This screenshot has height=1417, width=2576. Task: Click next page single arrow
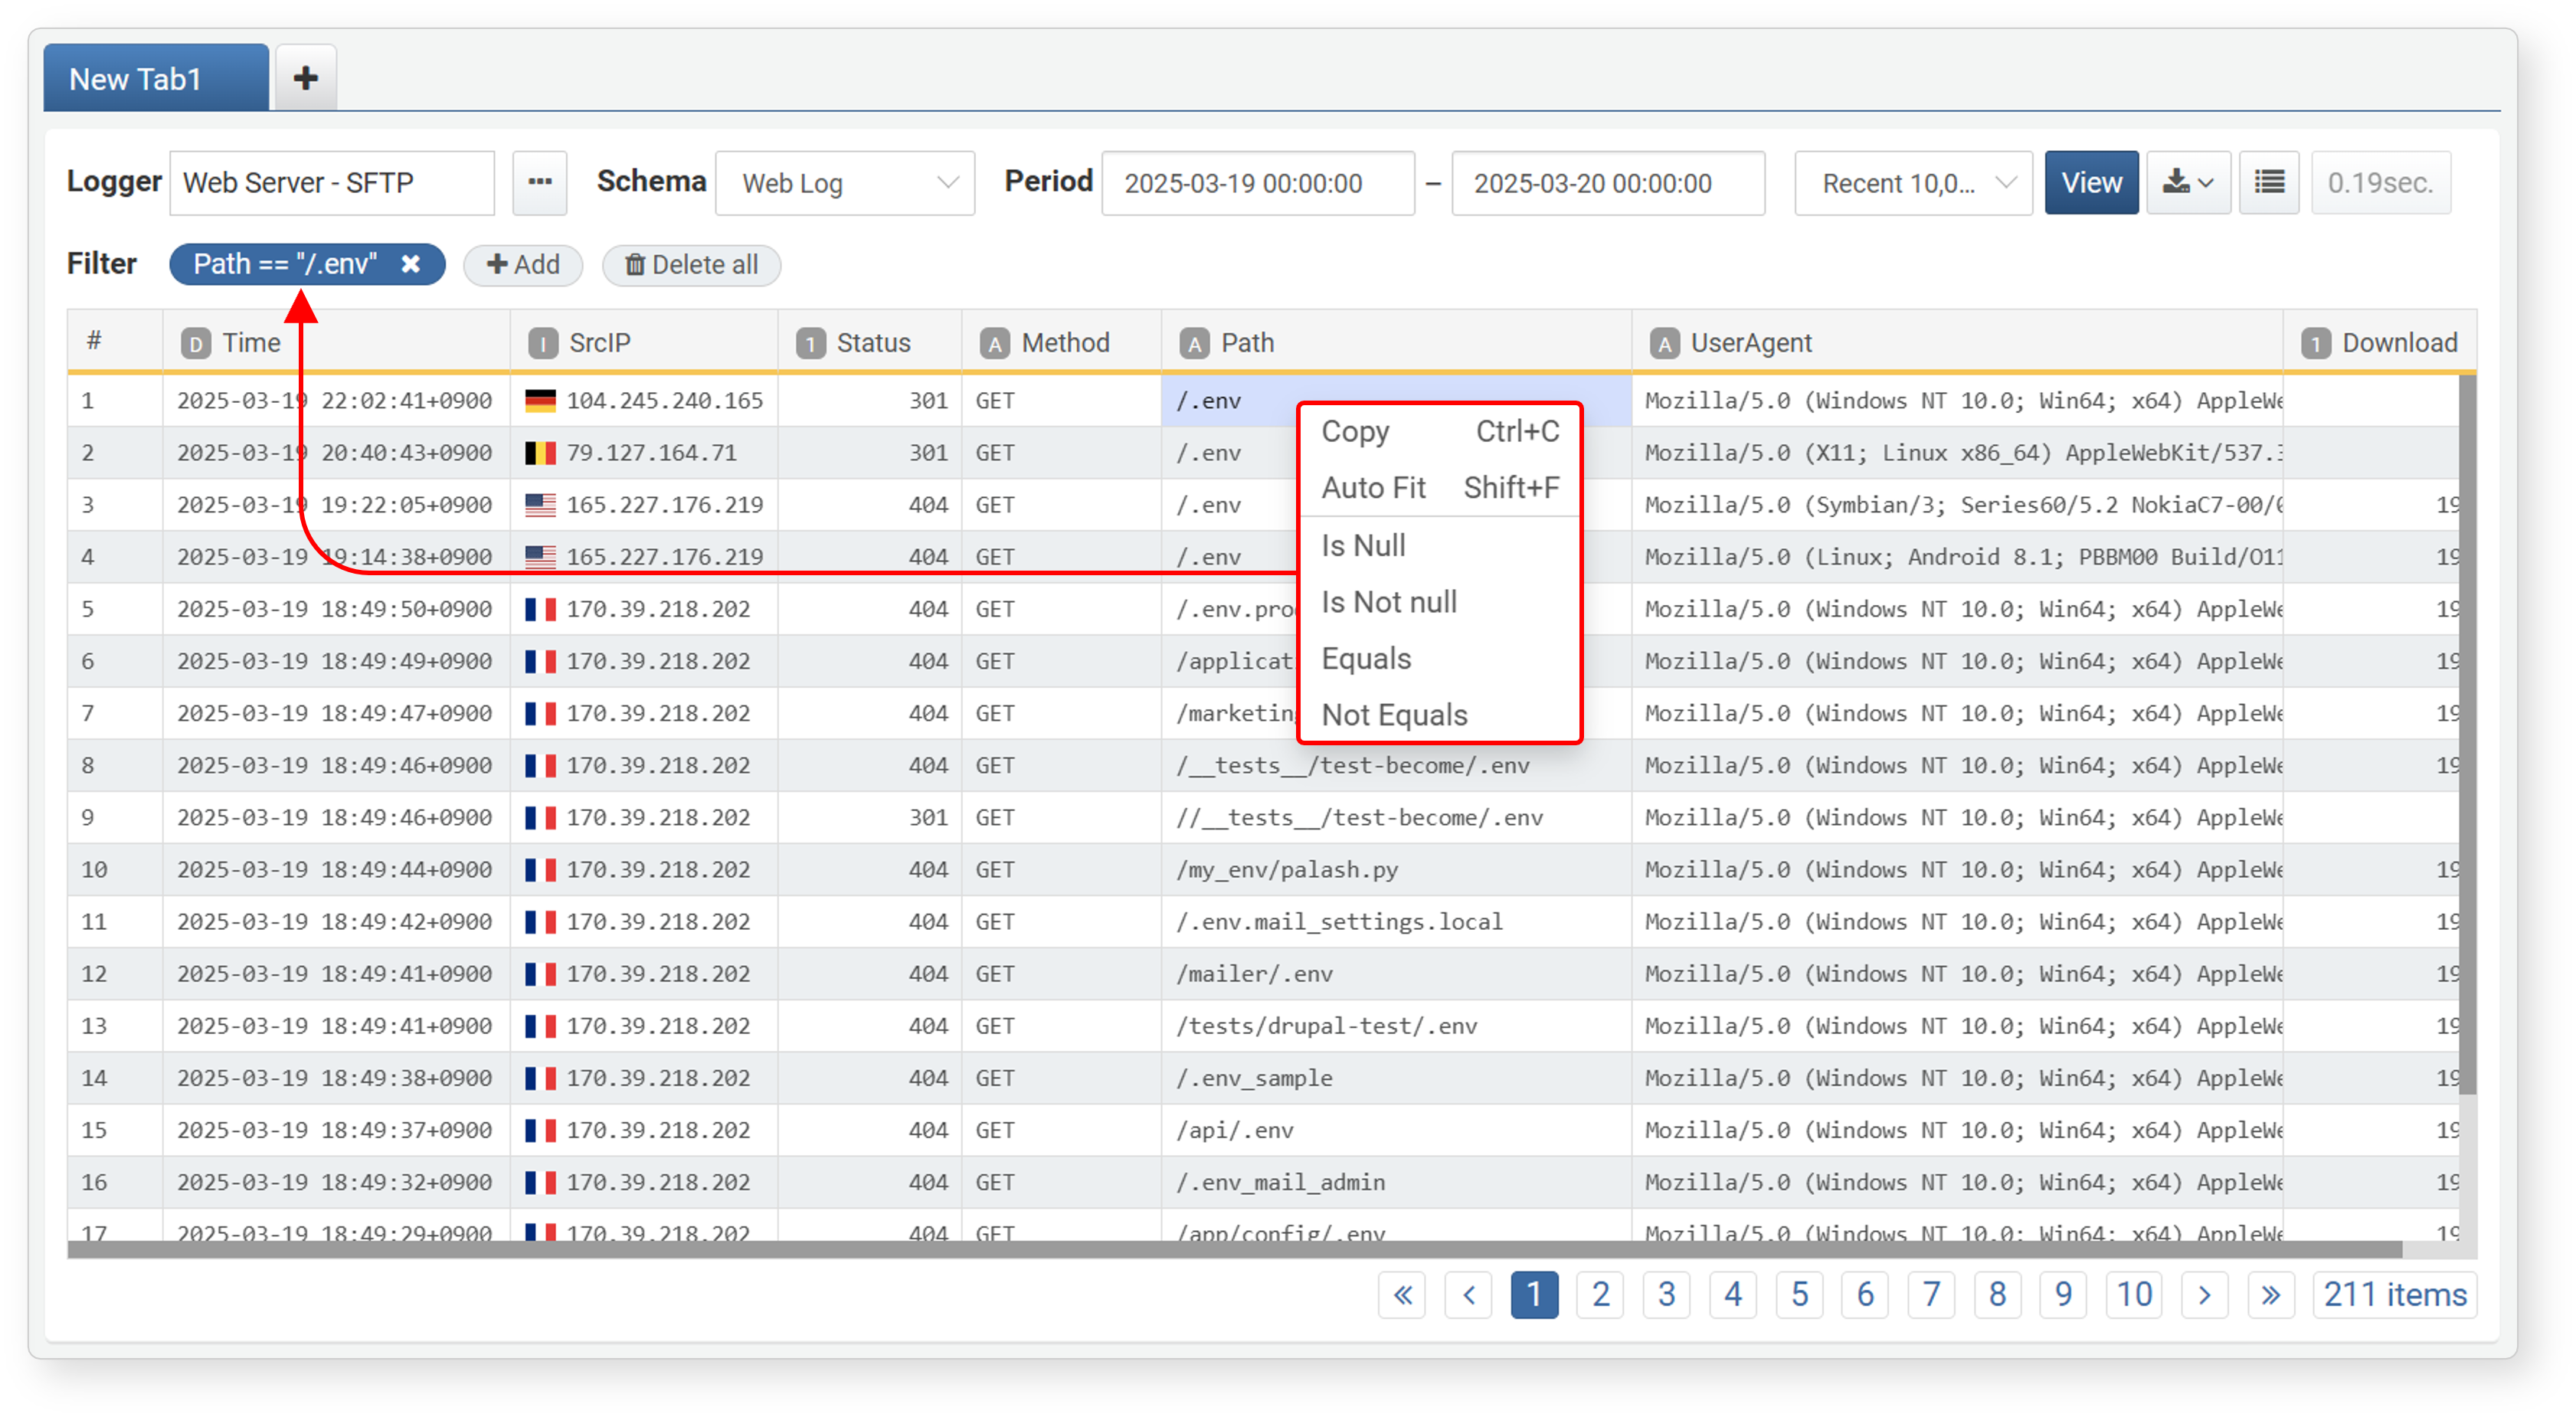pos(2204,1295)
